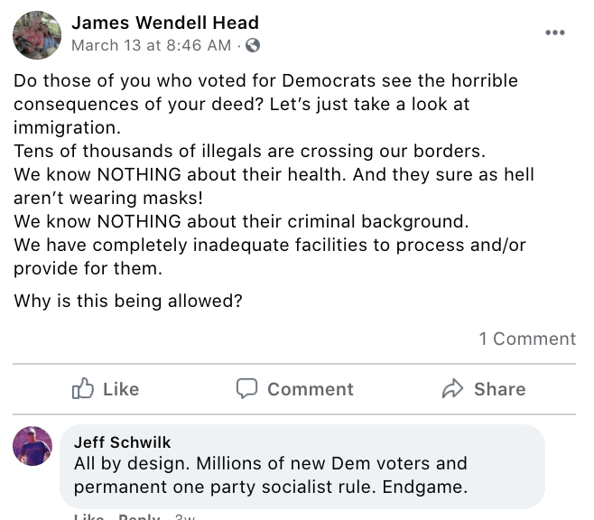Open James Wendell Head's profile name link
The image size is (594, 520).
[165, 23]
